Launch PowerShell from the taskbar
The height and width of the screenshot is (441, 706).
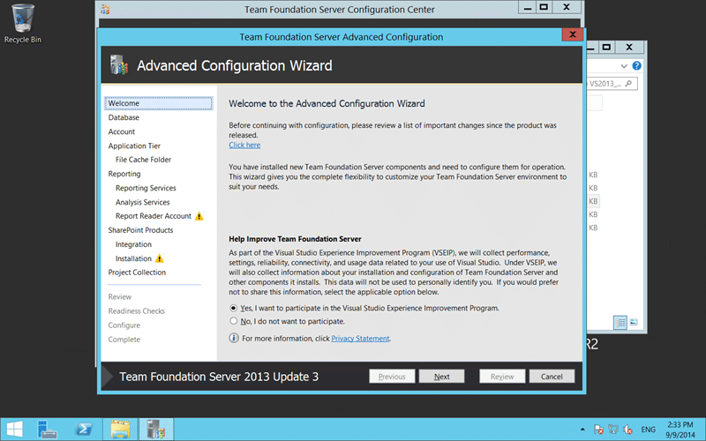point(84,430)
